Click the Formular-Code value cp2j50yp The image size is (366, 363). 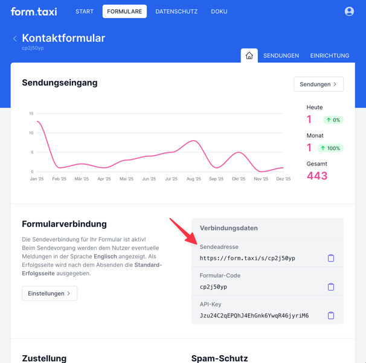(213, 287)
